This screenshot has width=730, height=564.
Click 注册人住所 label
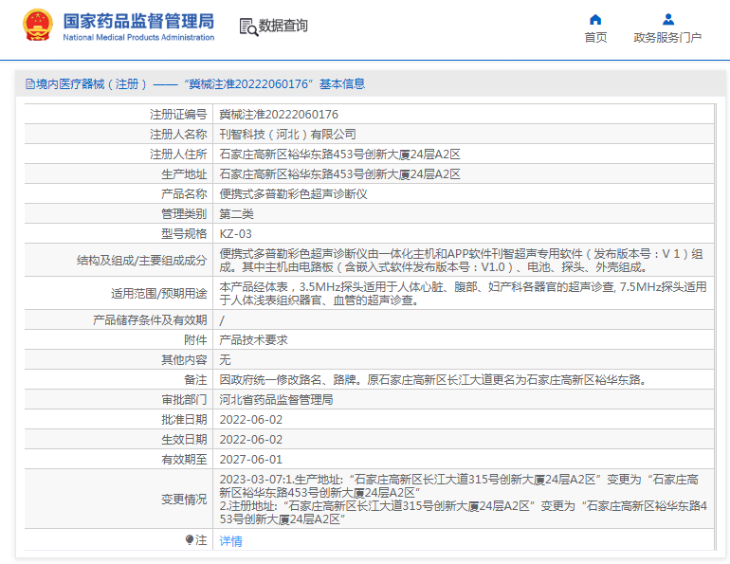click(178, 155)
